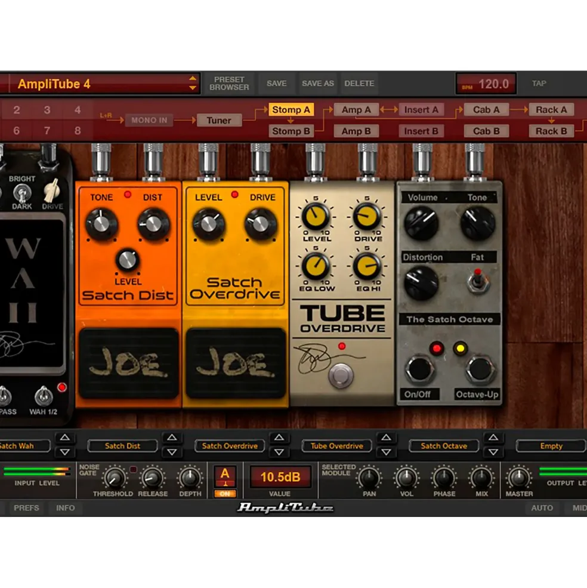
Task: Adjust wah pedal DRIVE knob
Action: tap(52, 190)
